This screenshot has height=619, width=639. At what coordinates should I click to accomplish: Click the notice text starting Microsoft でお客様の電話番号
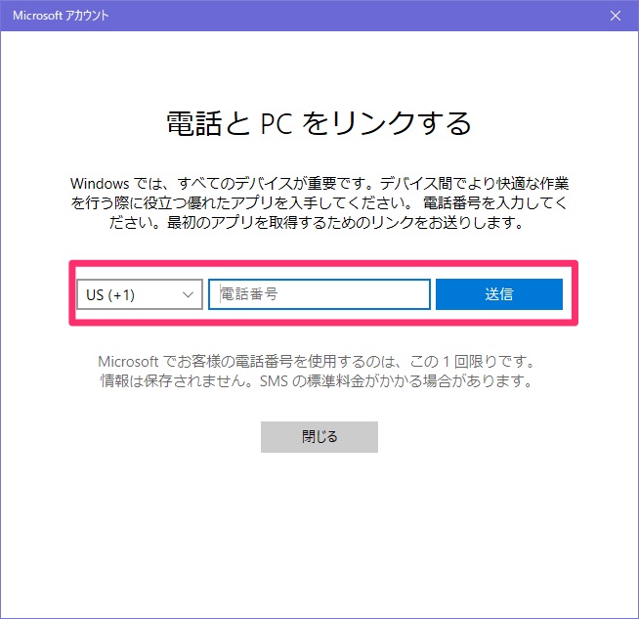click(x=317, y=371)
